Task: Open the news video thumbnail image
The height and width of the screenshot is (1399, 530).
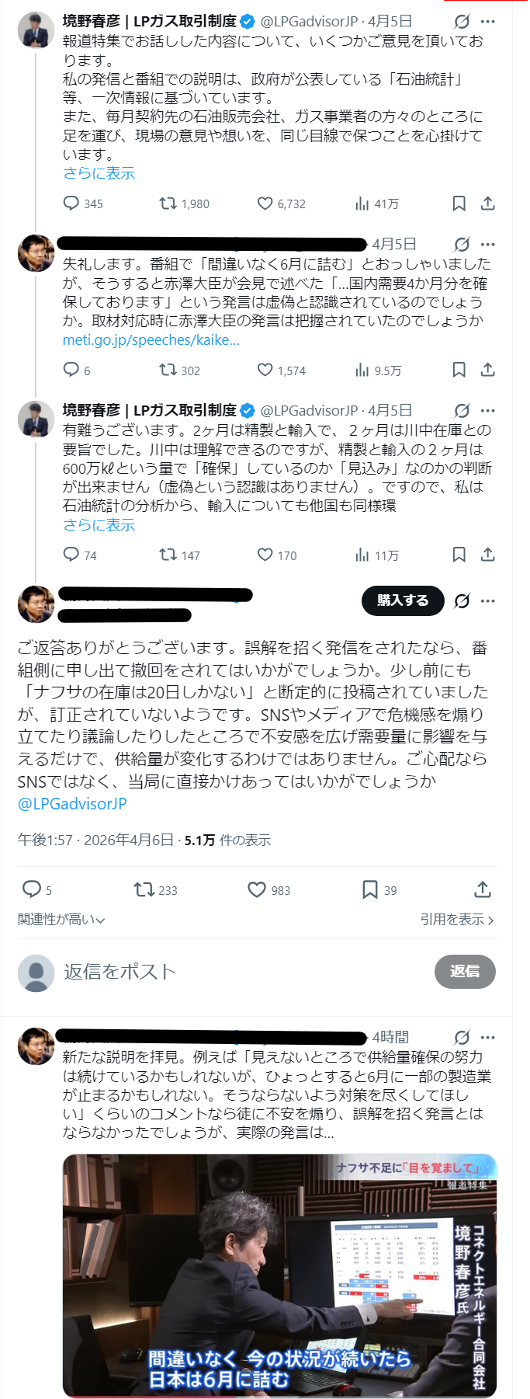Action: click(x=279, y=1275)
